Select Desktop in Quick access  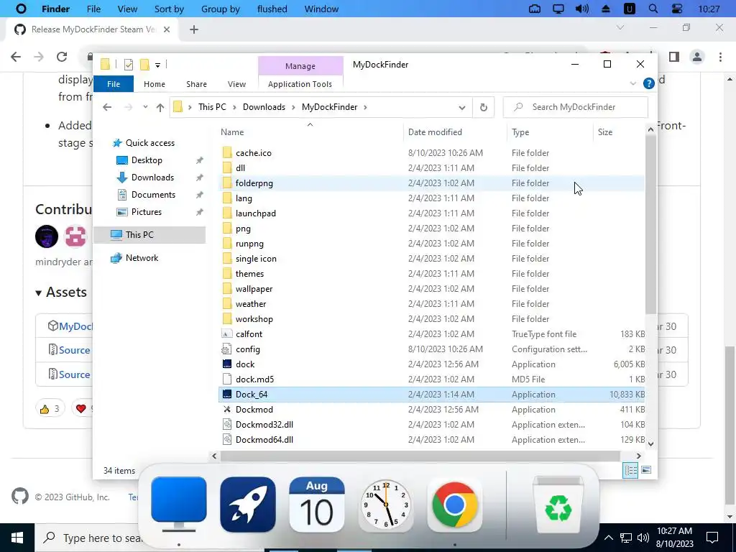(147, 160)
